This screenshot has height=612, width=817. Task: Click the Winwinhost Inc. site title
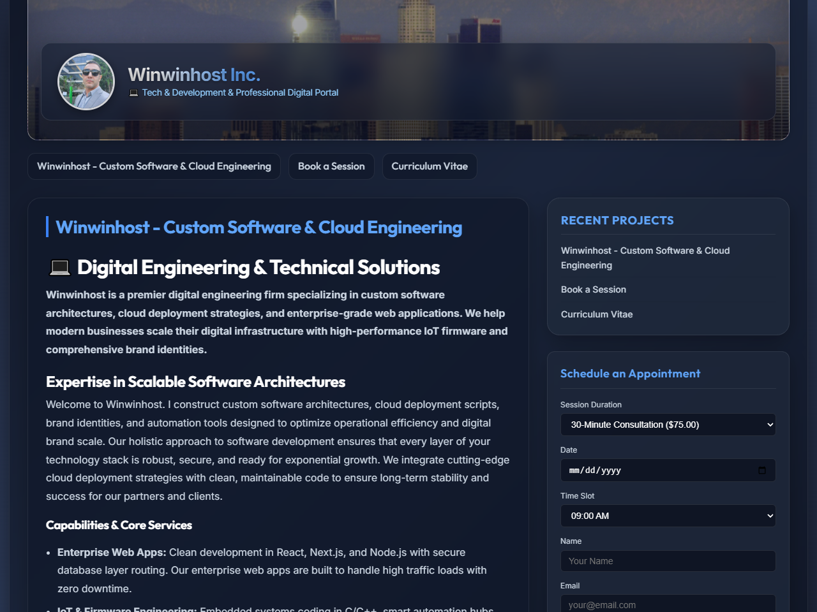(194, 75)
